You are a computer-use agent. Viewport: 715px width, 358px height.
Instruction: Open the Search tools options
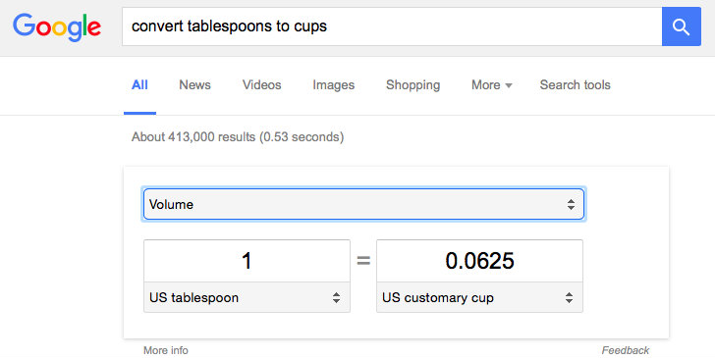click(x=575, y=84)
